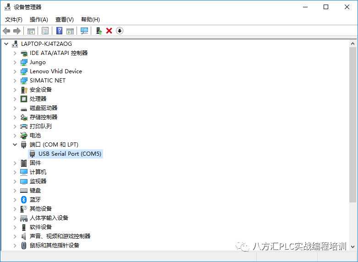Expand the IDE ATA/ATAPI 控制器 node

coord(15,53)
